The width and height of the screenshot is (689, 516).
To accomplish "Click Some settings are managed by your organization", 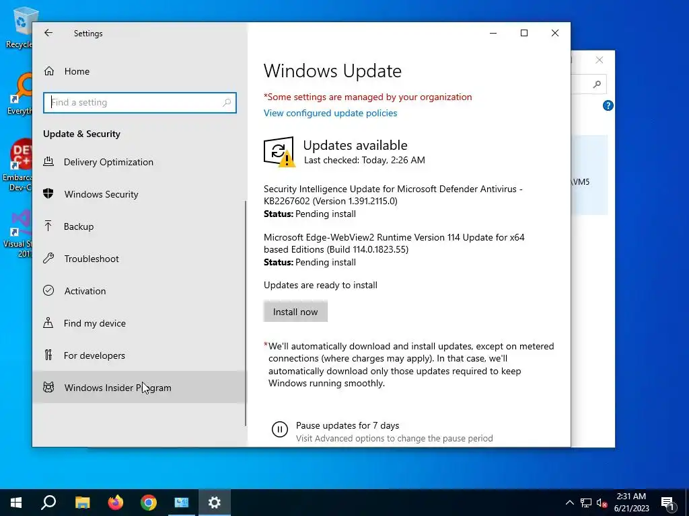I will coord(368,97).
